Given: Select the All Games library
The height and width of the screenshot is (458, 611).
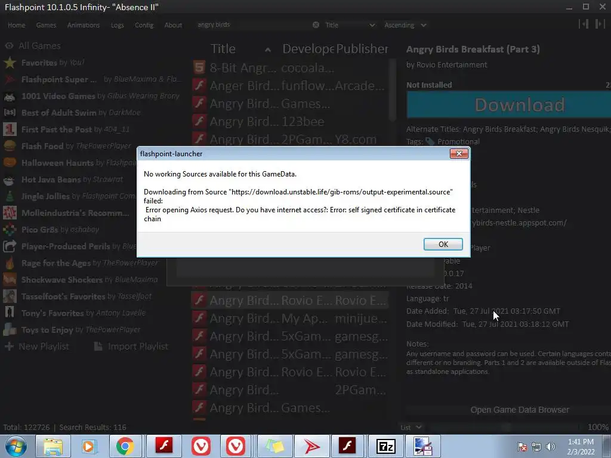Looking at the screenshot, I should point(40,45).
